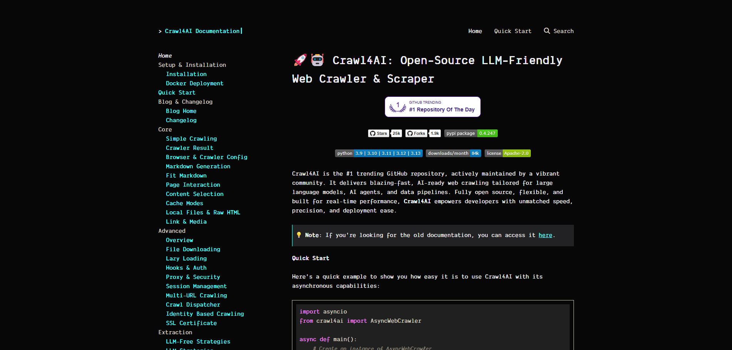The width and height of the screenshot is (732, 350).
Task: Open the Apache-2.0 license badge
Action: pyautogui.click(x=507, y=153)
